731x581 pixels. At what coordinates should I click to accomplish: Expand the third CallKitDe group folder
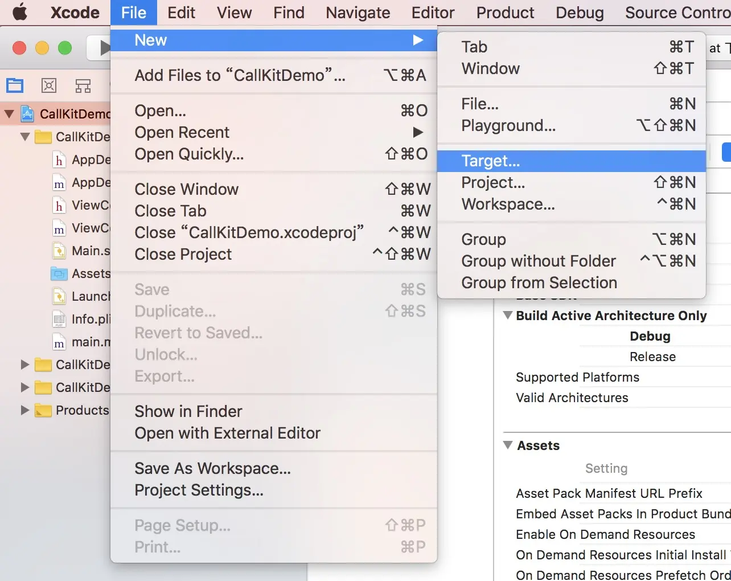(24, 387)
